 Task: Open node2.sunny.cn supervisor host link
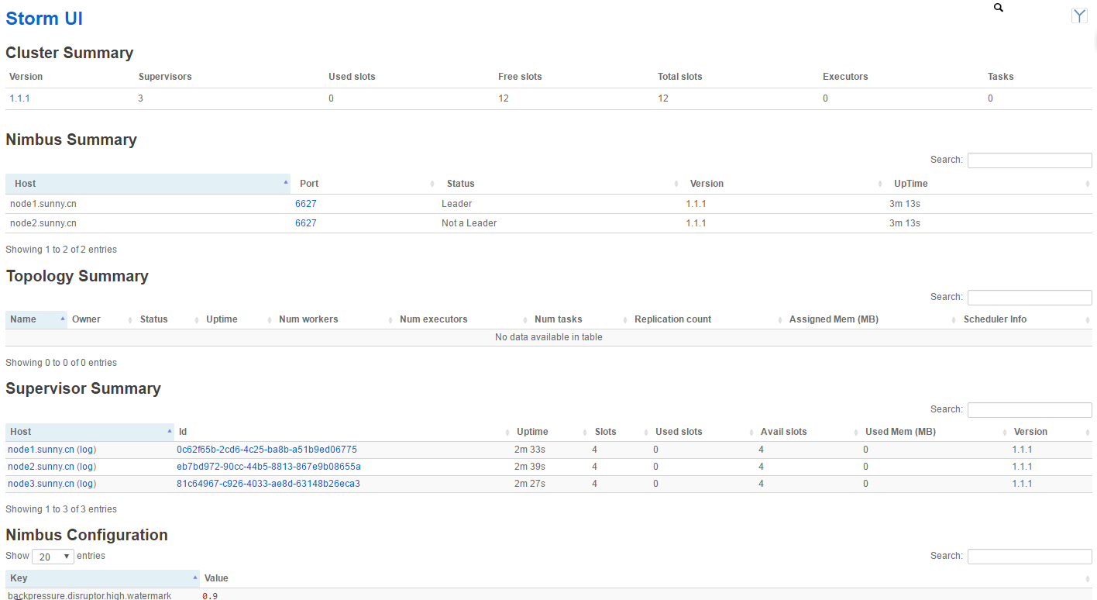[x=41, y=467]
